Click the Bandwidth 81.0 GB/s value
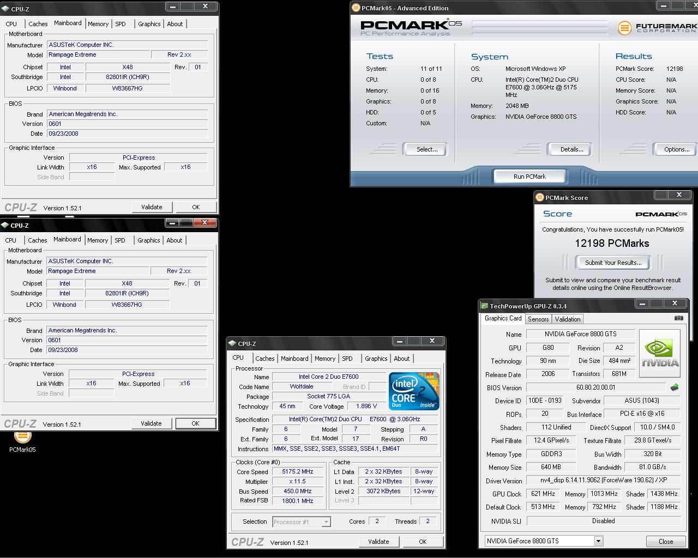 [652, 467]
